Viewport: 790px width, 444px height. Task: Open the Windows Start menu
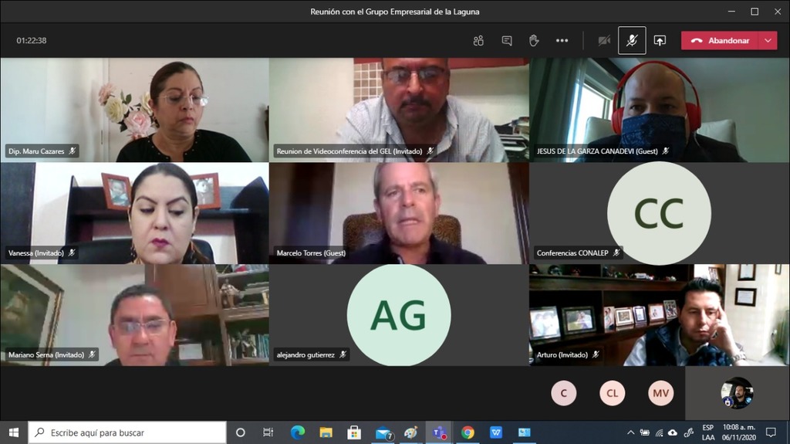tap(13, 432)
